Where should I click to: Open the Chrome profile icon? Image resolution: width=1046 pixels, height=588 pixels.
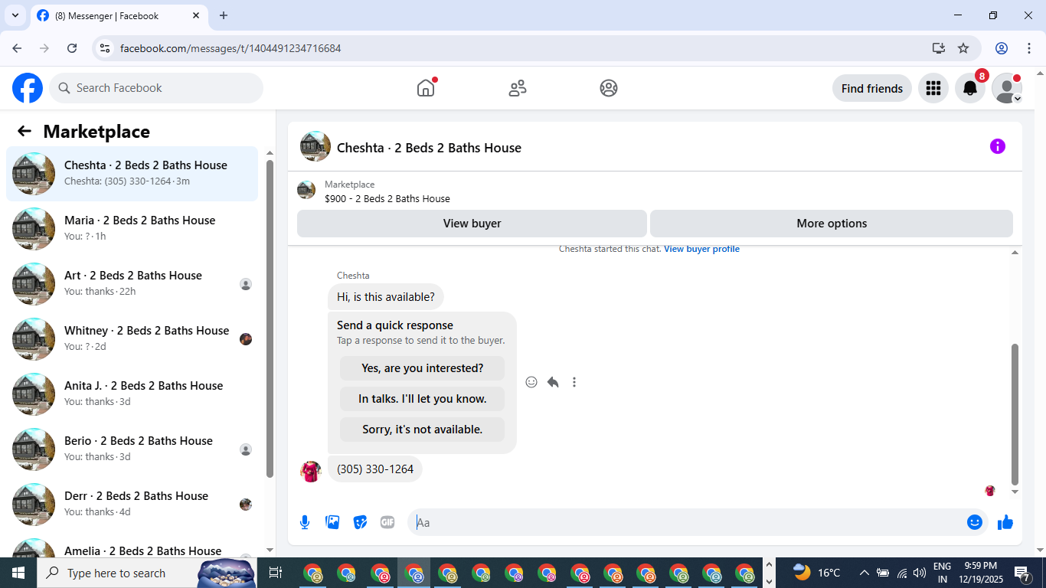click(1002, 48)
